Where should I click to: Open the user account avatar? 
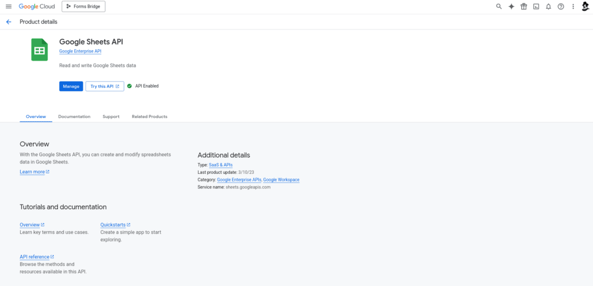585,6
